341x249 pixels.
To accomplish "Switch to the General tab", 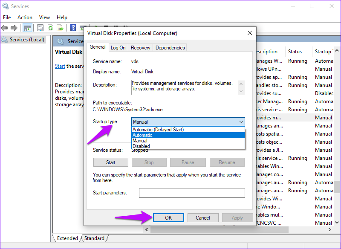I will [98, 47].
